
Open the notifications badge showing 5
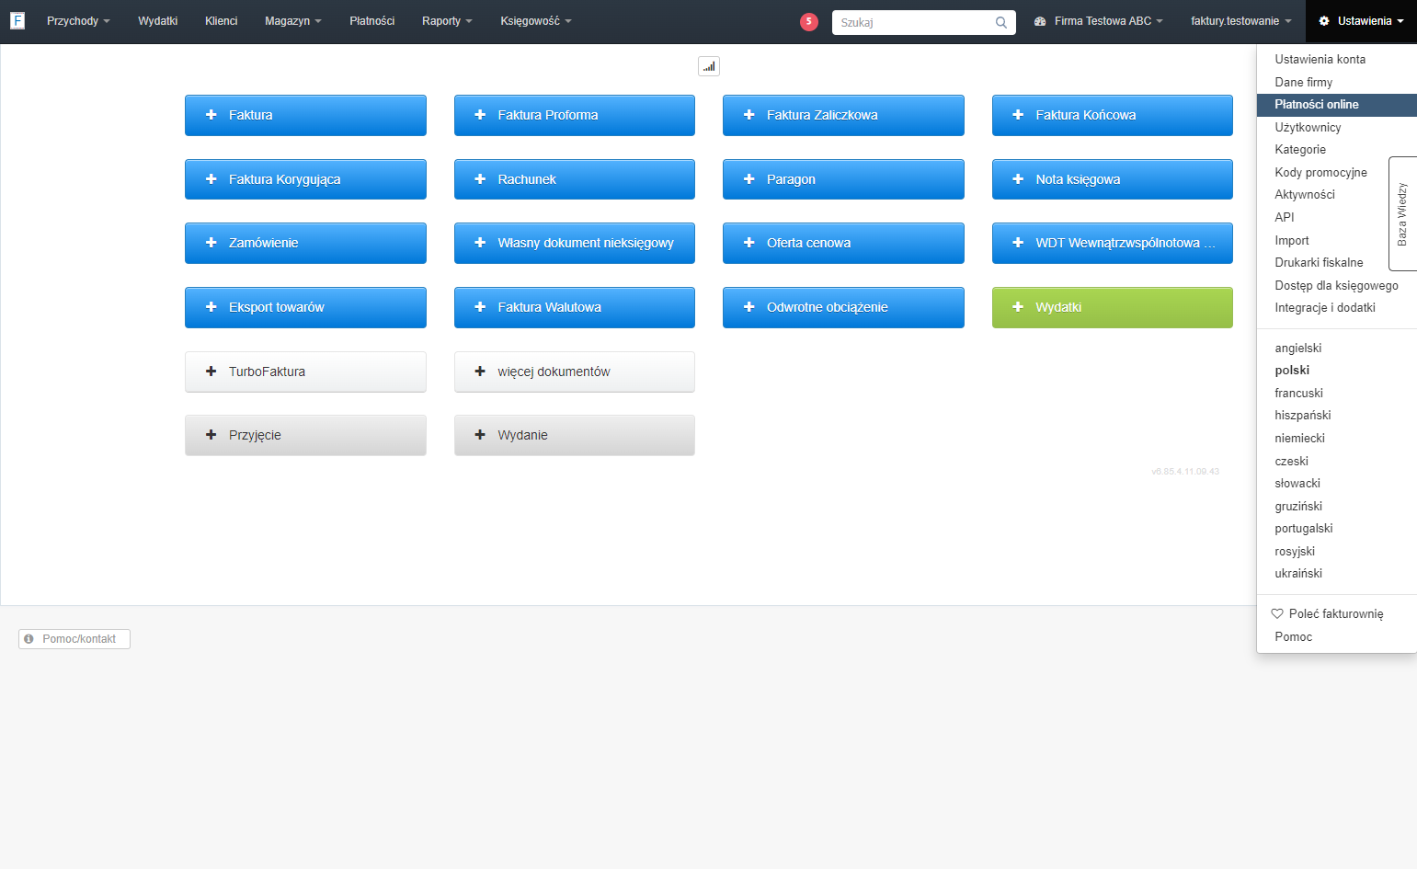coord(809,21)
